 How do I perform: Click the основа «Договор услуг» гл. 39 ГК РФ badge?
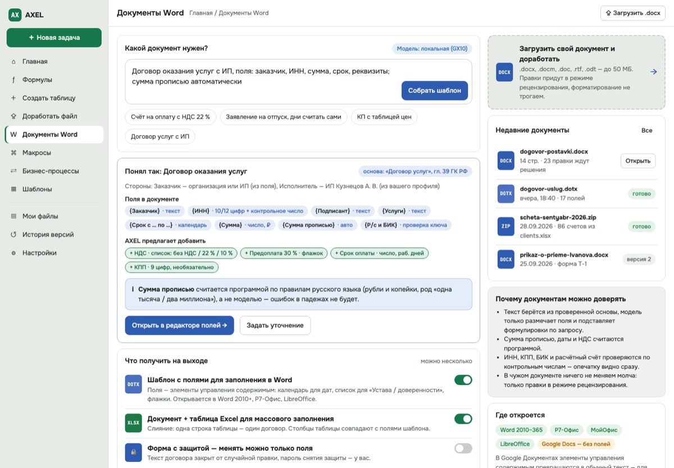pyautogui.click(x=415, y=171)
